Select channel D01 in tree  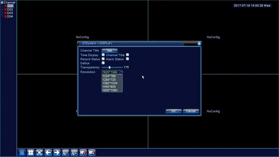[x=10, y=6]
